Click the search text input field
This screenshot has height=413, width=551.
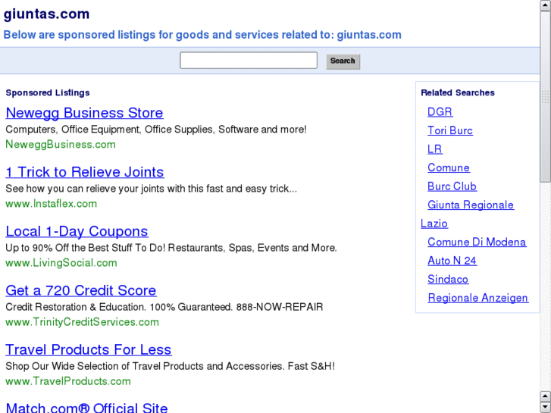click(249, 61)
